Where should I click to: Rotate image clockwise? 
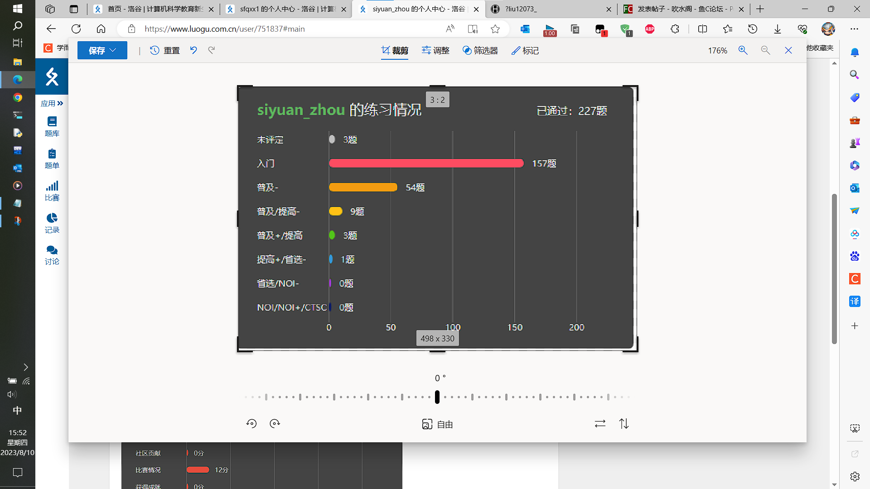[x=275, y=424]
